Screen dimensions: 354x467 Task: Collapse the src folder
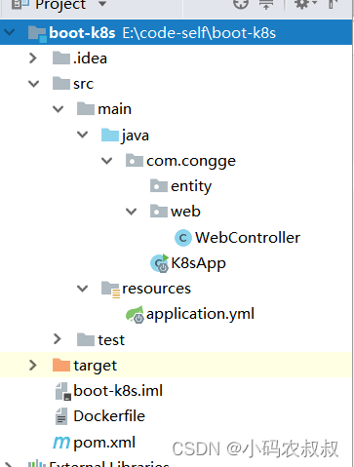tap(33, 84)
